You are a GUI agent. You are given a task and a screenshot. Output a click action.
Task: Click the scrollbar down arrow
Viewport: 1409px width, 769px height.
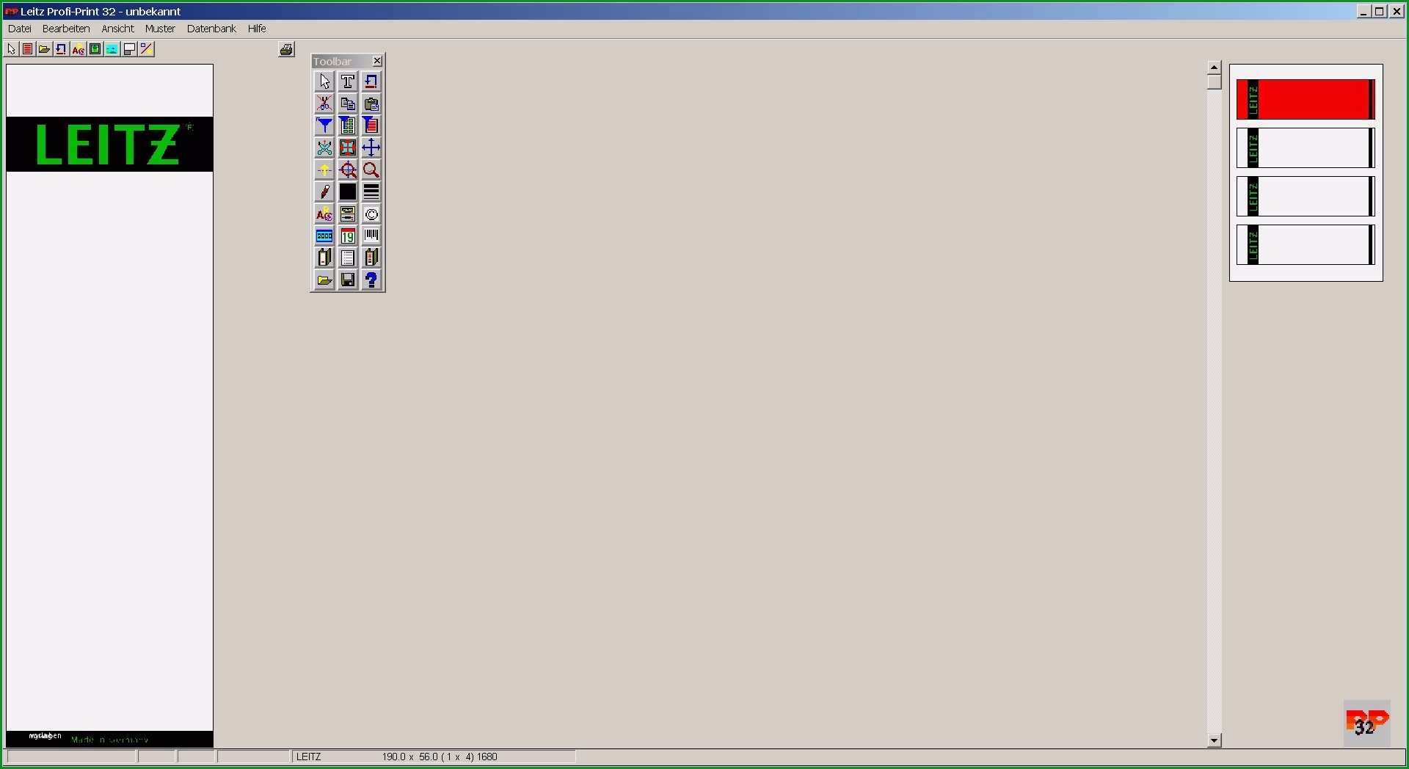1215,740
